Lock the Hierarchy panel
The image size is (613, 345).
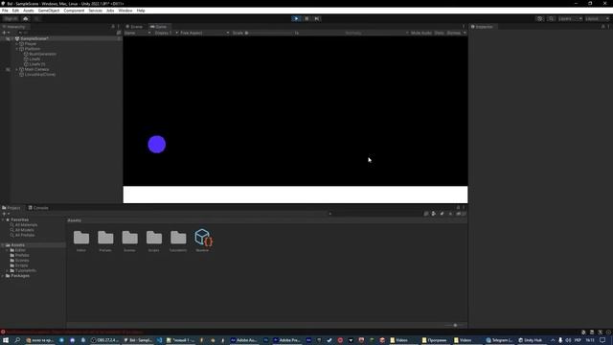click(113, 27)
